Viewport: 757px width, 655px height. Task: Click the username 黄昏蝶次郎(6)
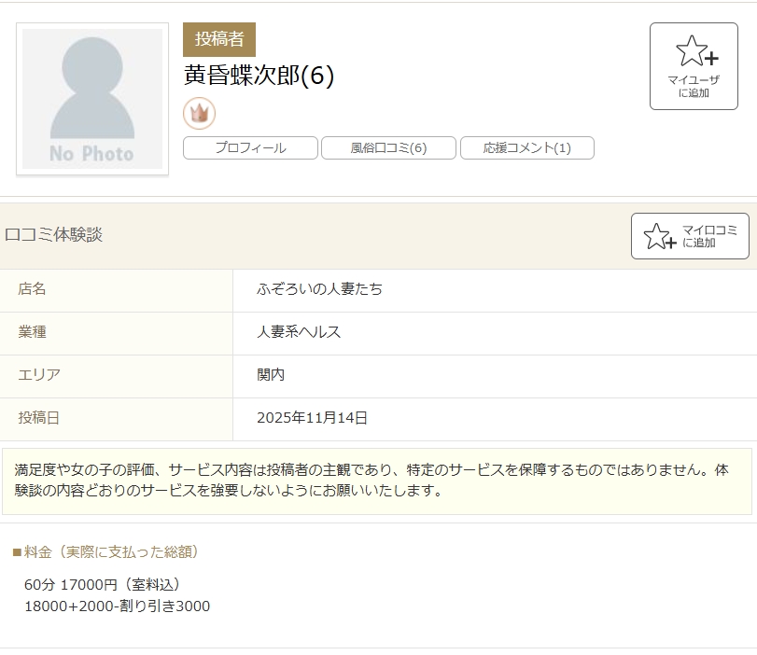259,76
